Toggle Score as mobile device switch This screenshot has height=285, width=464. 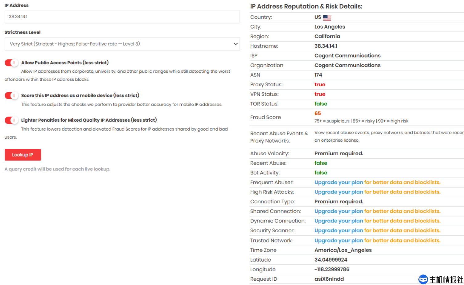tap(11, 96)
